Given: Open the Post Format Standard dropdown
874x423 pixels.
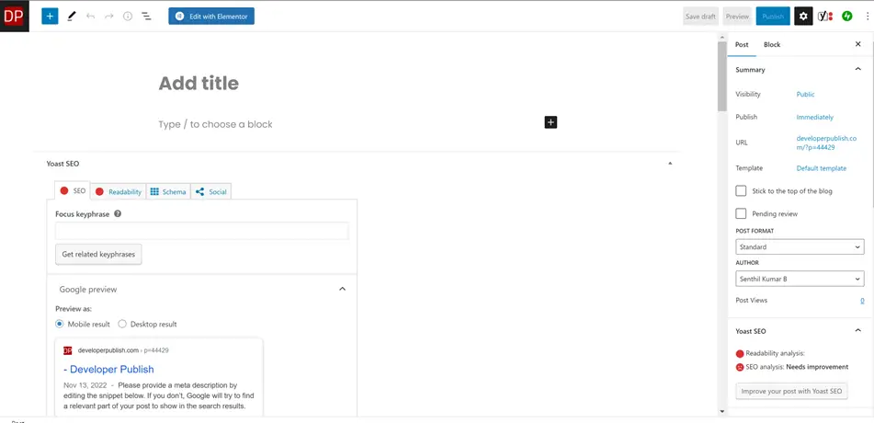Looking at the screenshot, I should [800, 246].
